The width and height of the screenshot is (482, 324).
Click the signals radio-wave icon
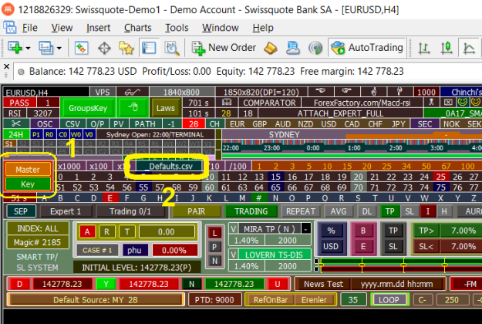coord(315,49)
